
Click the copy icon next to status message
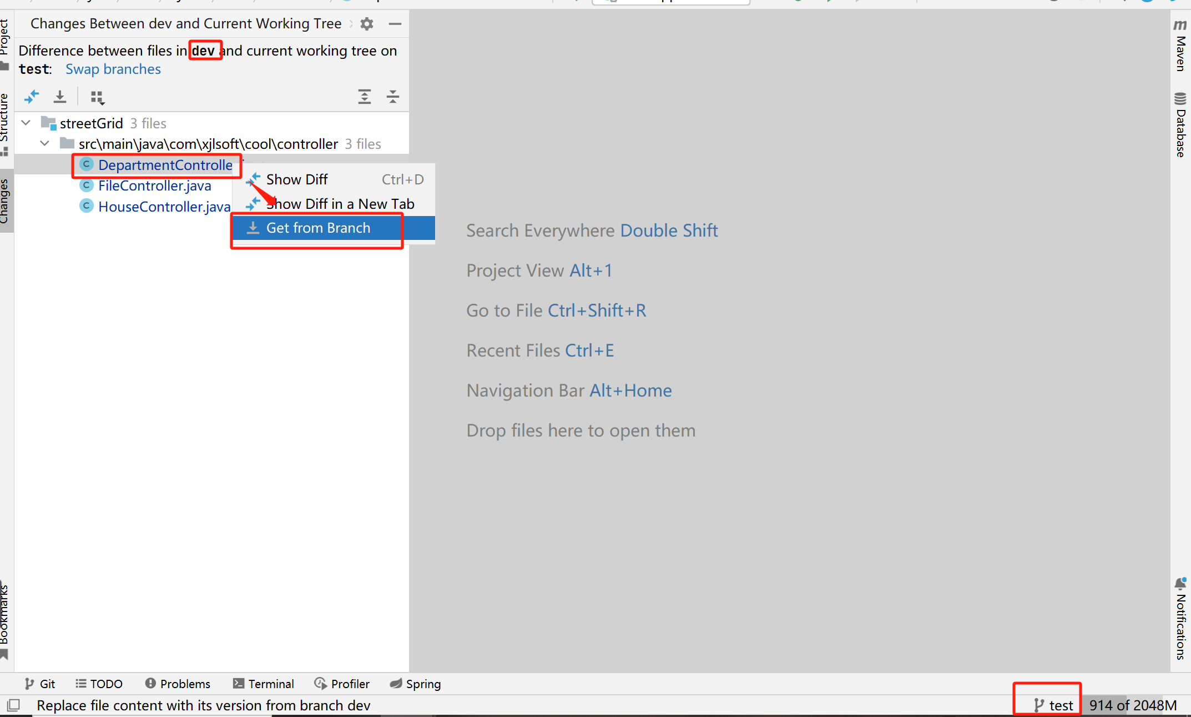pyautogui.click(x=12, y=705)
